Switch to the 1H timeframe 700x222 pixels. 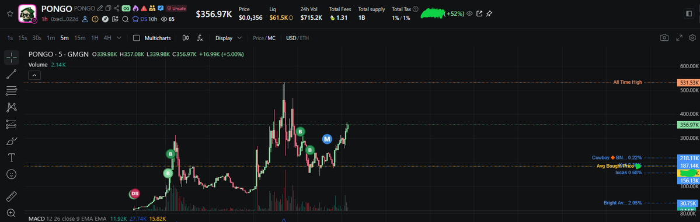click(x=95, y=38)
